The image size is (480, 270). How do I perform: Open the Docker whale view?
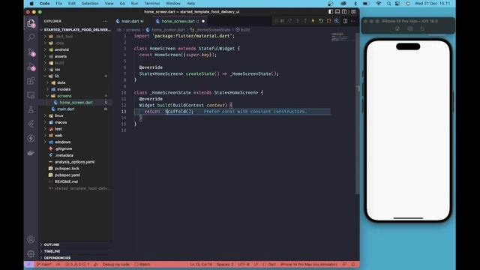coord(31,153)
